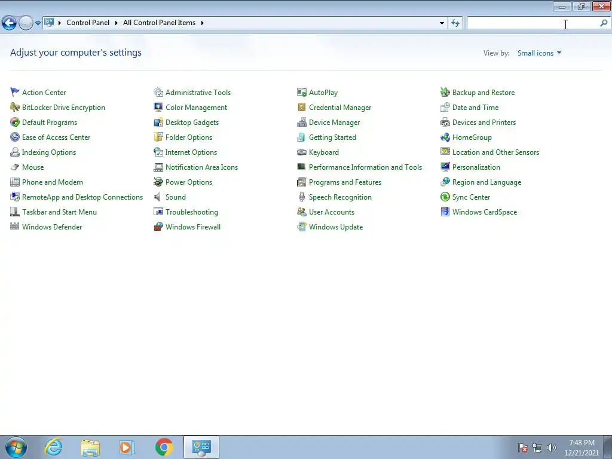Open Windows Explorer from the taskbar
This screenshot has height=459, width=612.
pos(90,447)
